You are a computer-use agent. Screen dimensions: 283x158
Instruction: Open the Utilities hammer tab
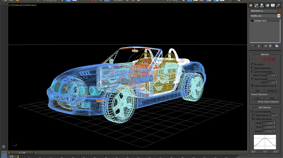[278, 5]
